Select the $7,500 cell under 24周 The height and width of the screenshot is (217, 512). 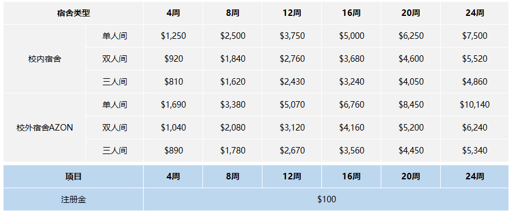tap(474, 36)
